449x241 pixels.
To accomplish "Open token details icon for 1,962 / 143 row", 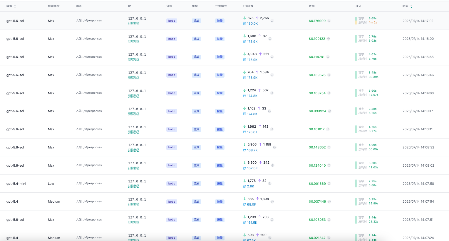I will 272,129.
